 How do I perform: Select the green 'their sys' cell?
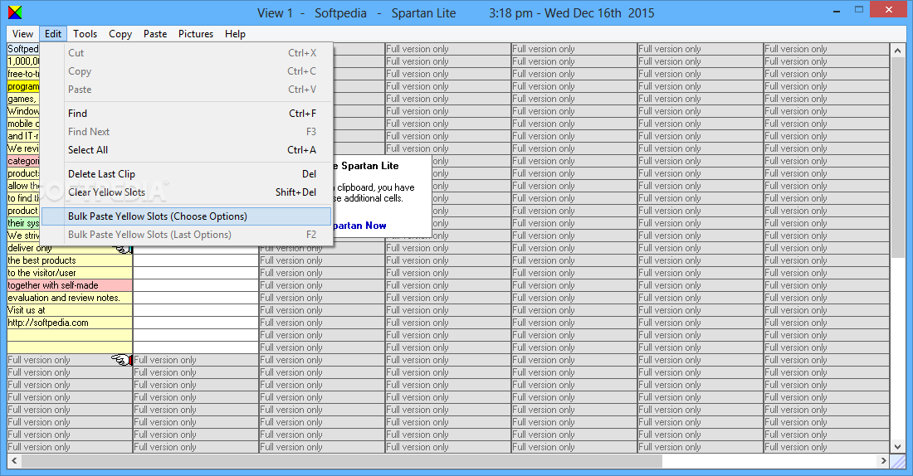(x=23, y=223)
